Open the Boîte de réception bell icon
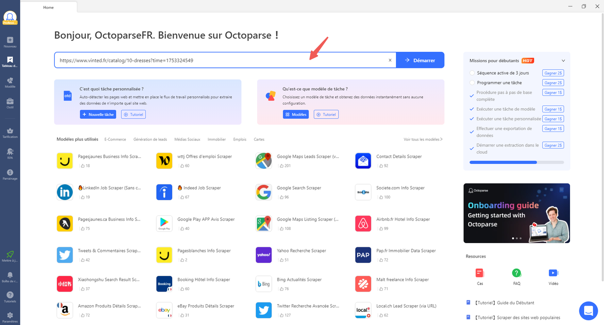The width and height of the screenshot is (604, 325). (10, 275)
